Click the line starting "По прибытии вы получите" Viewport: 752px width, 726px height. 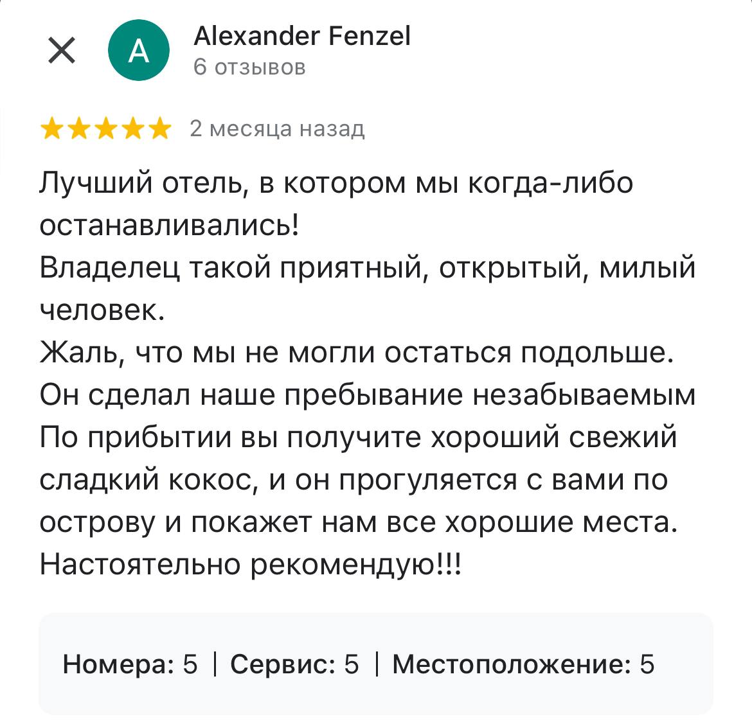358,438
